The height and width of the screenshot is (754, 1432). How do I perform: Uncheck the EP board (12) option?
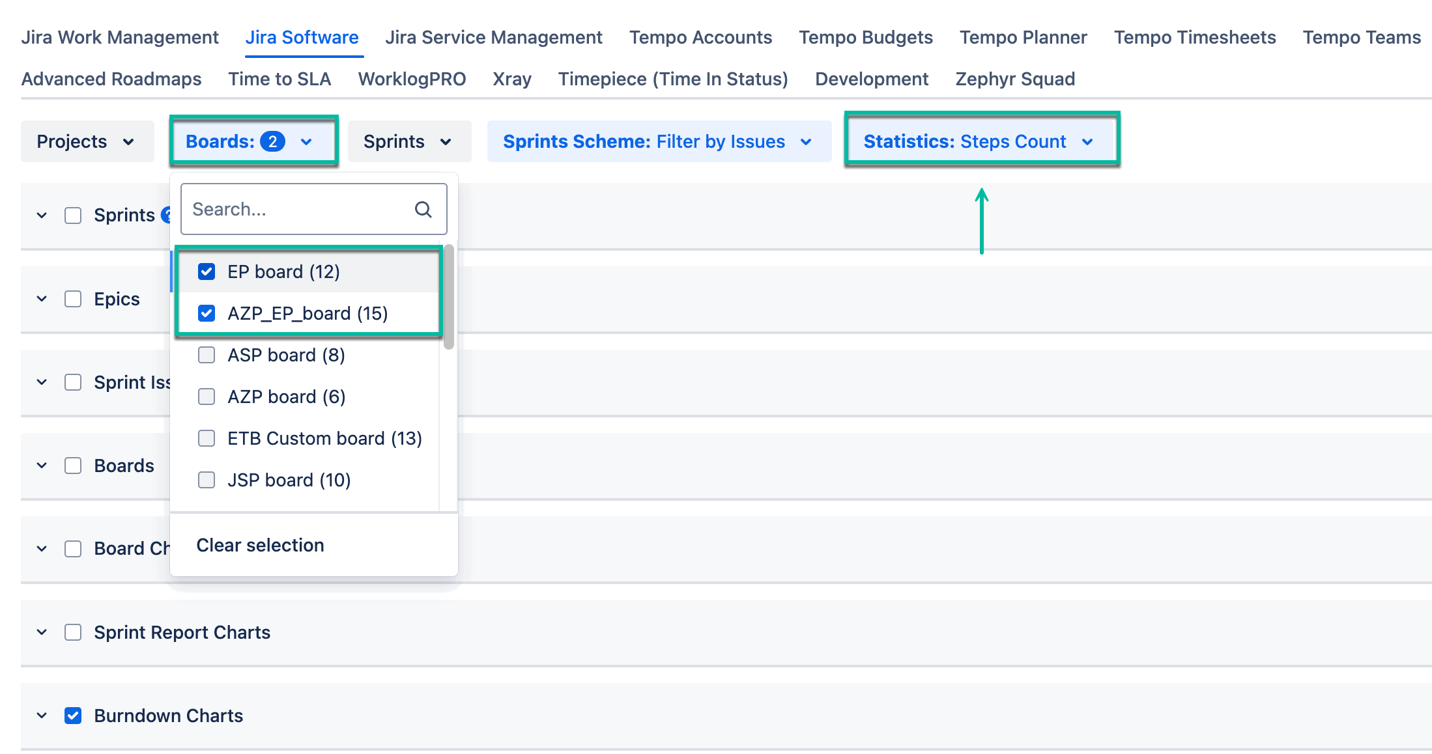tap(207, 272)
